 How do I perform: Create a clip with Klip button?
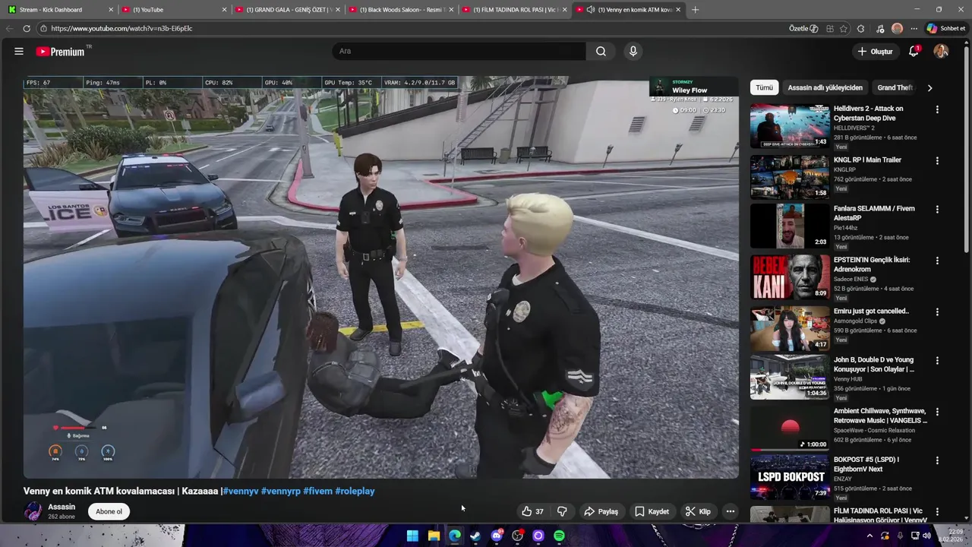click(698, 511)
